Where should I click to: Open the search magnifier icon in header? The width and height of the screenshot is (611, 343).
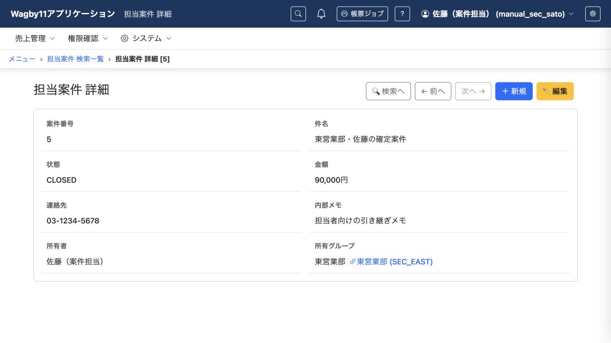tap(298, 14)
